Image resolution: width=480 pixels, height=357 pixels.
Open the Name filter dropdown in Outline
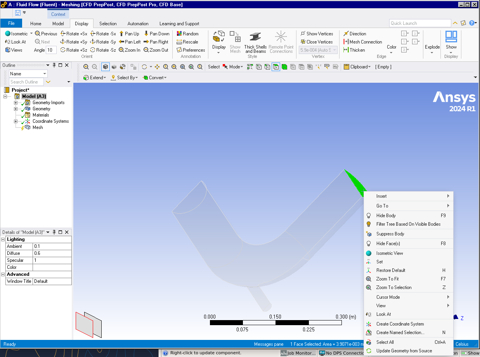(45, 74)
